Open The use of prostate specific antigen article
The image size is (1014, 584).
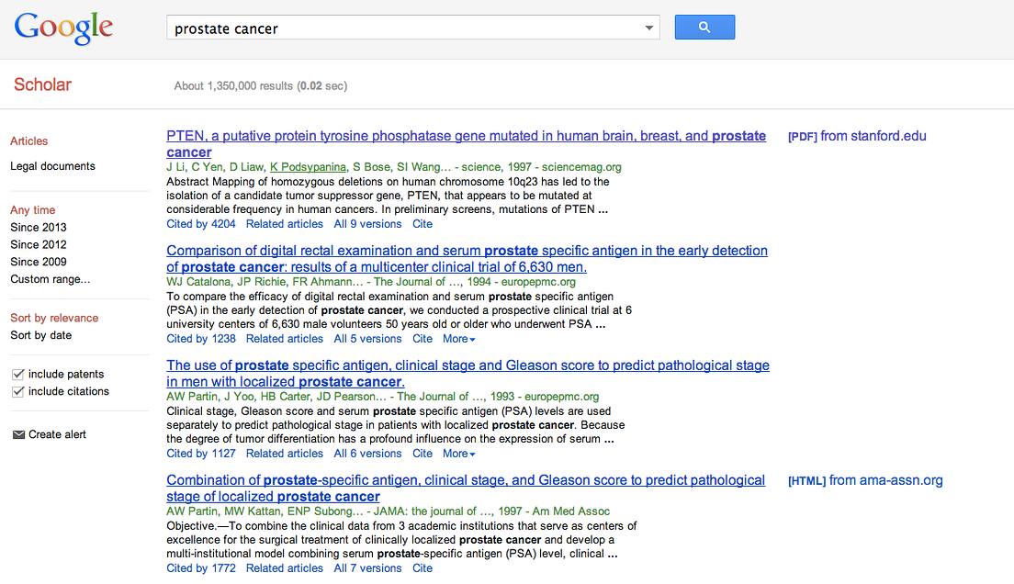pyautogui.click(x=468, y=374)
